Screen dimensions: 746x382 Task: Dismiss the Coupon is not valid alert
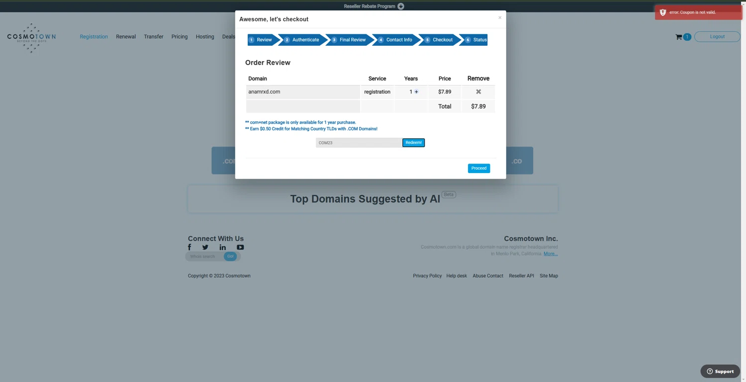(698, 12)
